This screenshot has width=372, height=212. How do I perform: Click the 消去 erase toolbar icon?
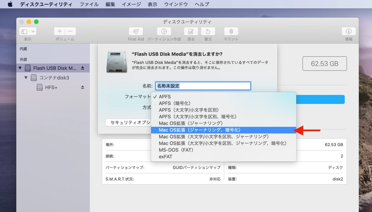tap(191, 31)
